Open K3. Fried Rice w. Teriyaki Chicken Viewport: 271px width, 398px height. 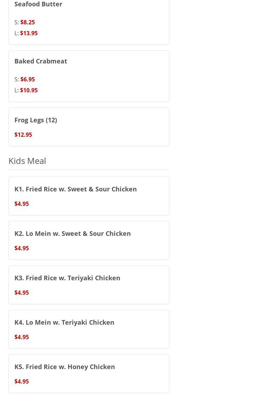(67, 278)
